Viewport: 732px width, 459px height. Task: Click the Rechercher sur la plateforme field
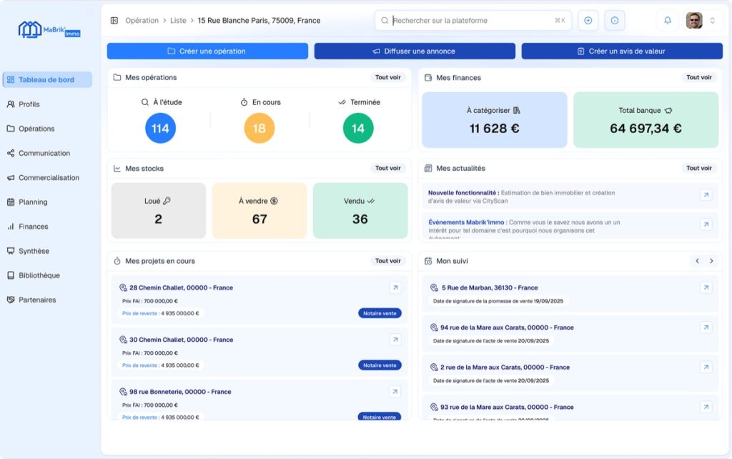(473, 21)
